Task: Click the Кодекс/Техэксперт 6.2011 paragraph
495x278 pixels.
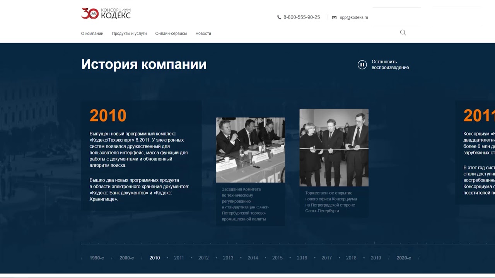Action: point(138,149)
